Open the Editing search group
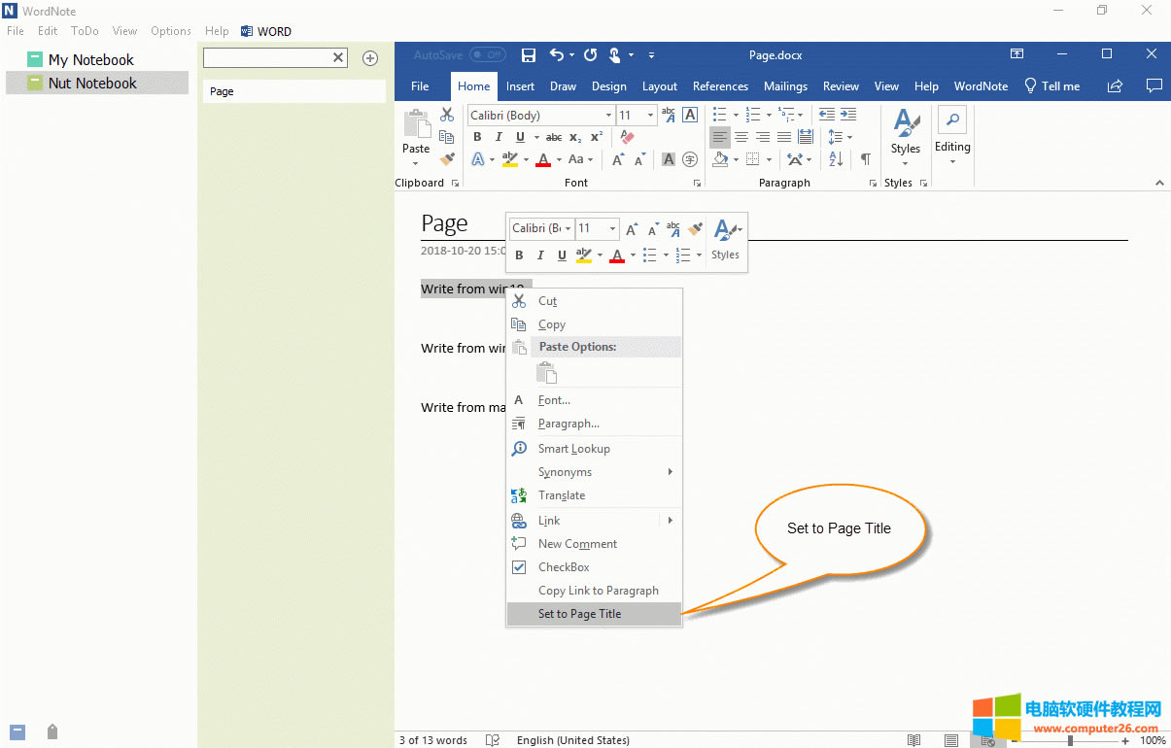1171x748 pixels. [x=952, y=136]
